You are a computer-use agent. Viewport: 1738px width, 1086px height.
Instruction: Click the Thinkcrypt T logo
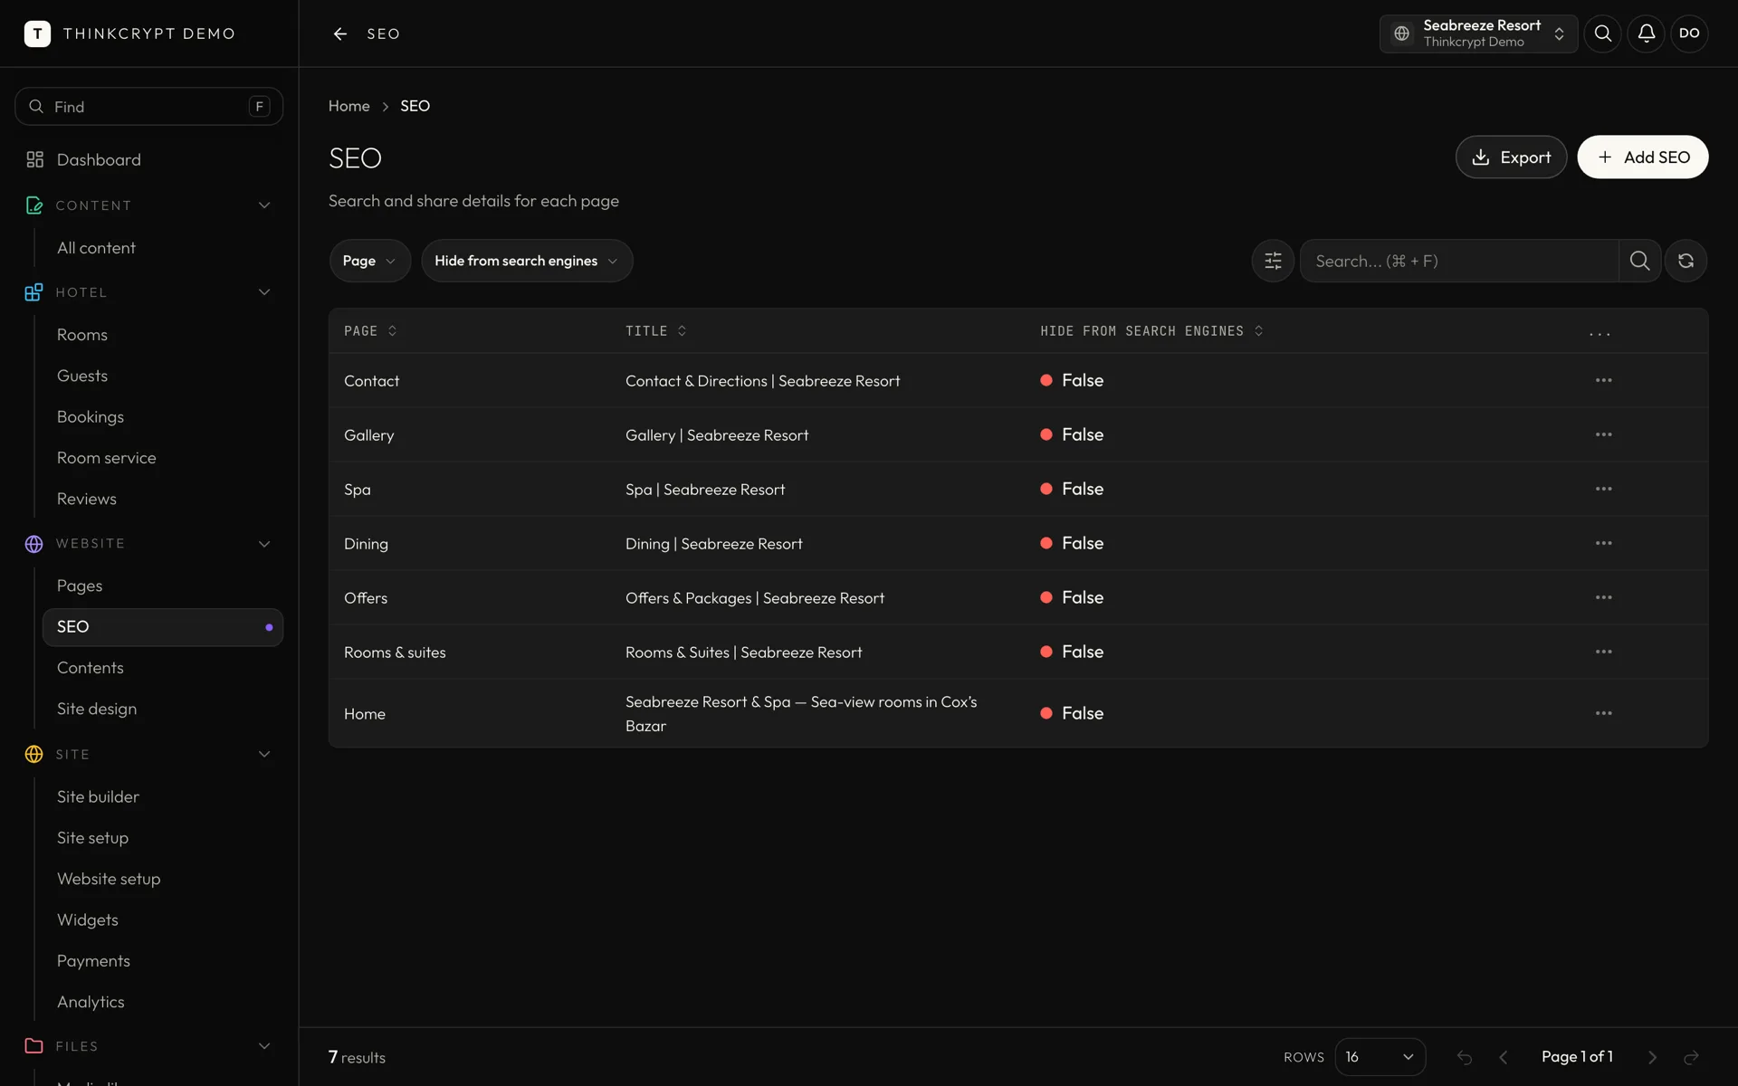tap(37, 33)
